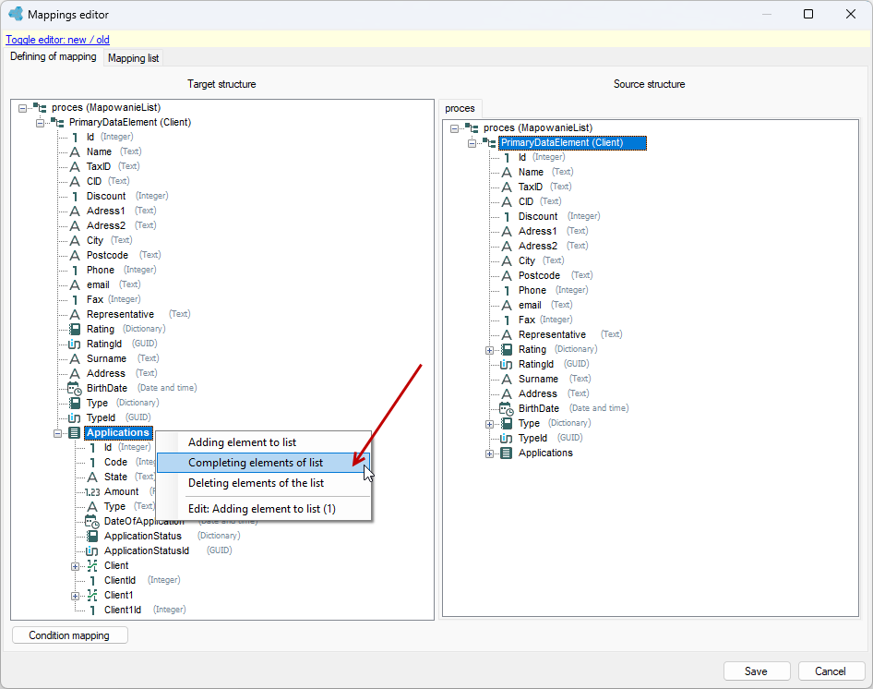Screen dimensions: 873x689
Task: Click the ApplicationStatus dictionary icon
Action: [x=92, y=537]
